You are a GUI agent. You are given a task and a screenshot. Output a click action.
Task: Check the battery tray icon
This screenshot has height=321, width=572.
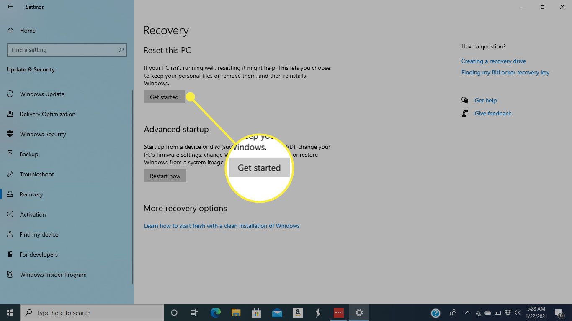pos(498,313)
